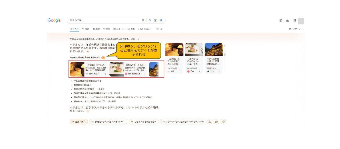Give thumbs down to AI answer

pyautogui.click(x=223, y=122)
